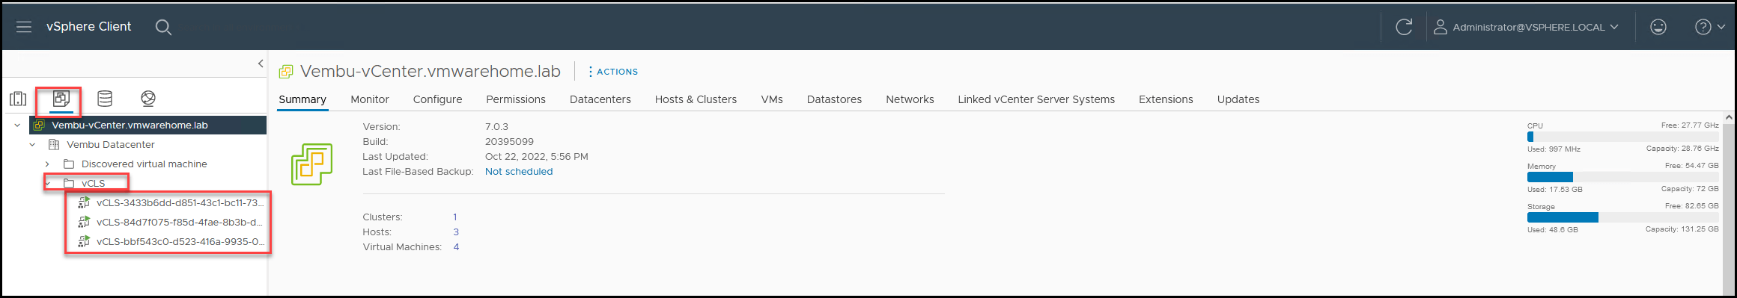The height and width of the screenshot is (298, 1737).
Task: Click the search magnifier icon
Action: (x=163, y=27)
